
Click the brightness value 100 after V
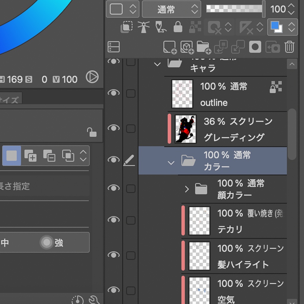69,79
